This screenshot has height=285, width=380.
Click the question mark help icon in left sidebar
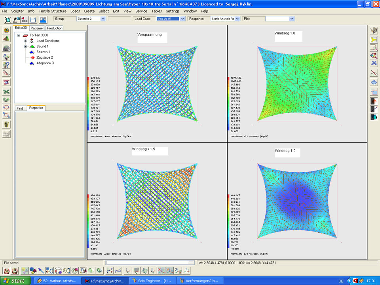6,65
